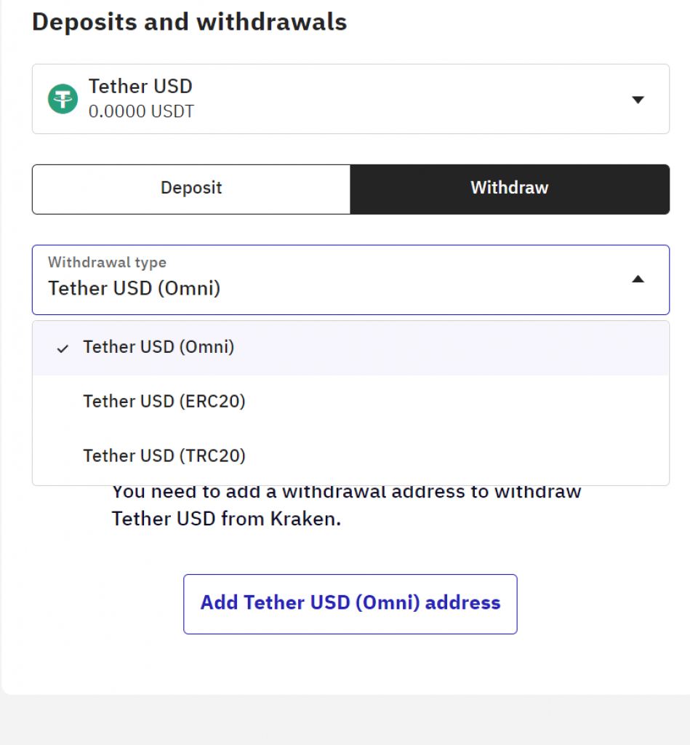
Task: Switch to the Deposit tab
Action: [191, 189]
